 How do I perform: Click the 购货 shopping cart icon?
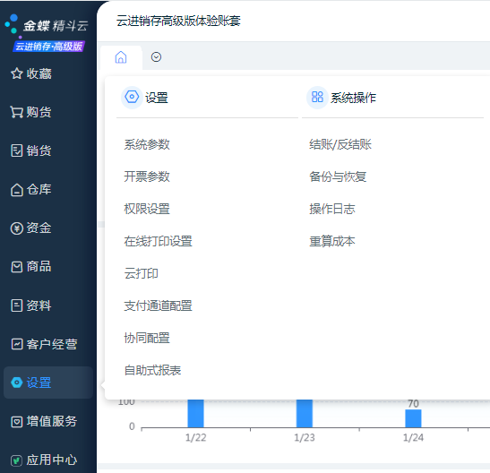pyautogui.click(x=16, y=112)
